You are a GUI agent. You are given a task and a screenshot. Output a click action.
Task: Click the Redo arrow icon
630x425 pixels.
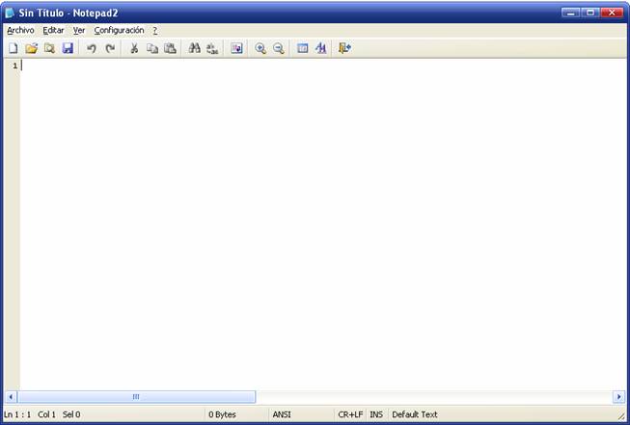pos(110,48)
